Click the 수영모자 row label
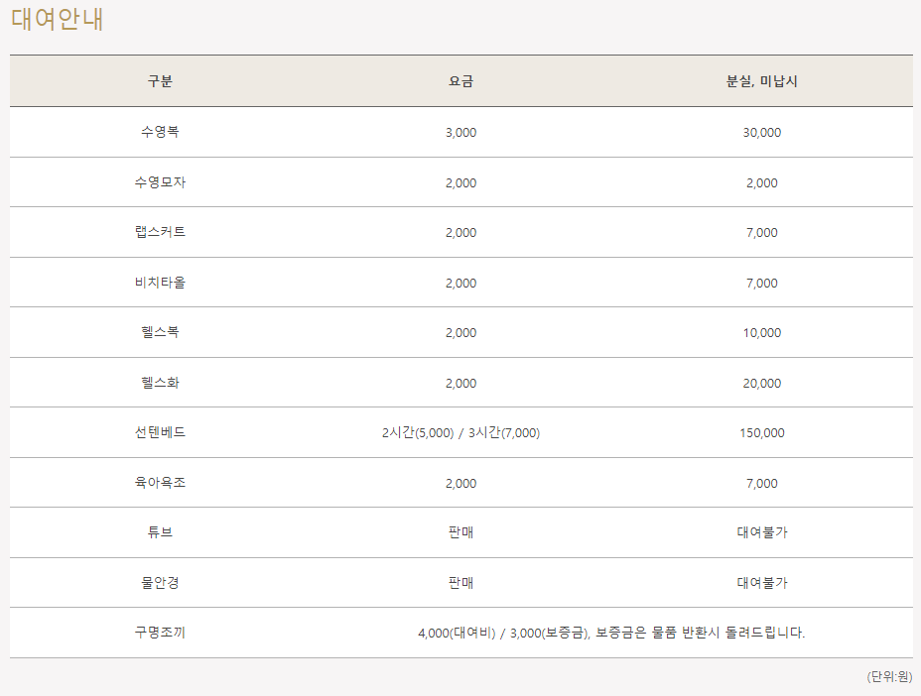This screenshot has height=696, width=921. [x=160, y=182]
